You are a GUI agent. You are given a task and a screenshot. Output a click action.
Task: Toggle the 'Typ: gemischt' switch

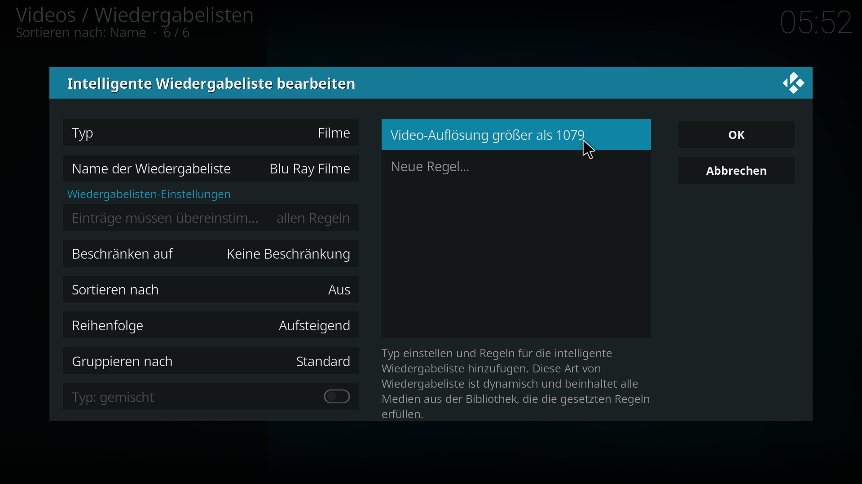[337, 397]
